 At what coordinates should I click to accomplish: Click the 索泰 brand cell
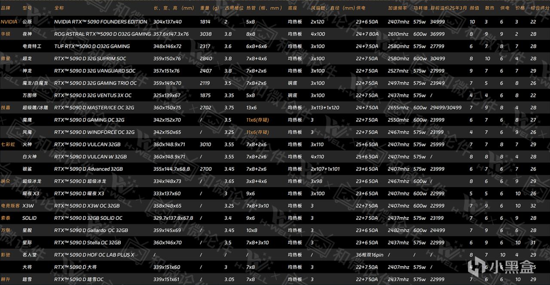(6, 218)
